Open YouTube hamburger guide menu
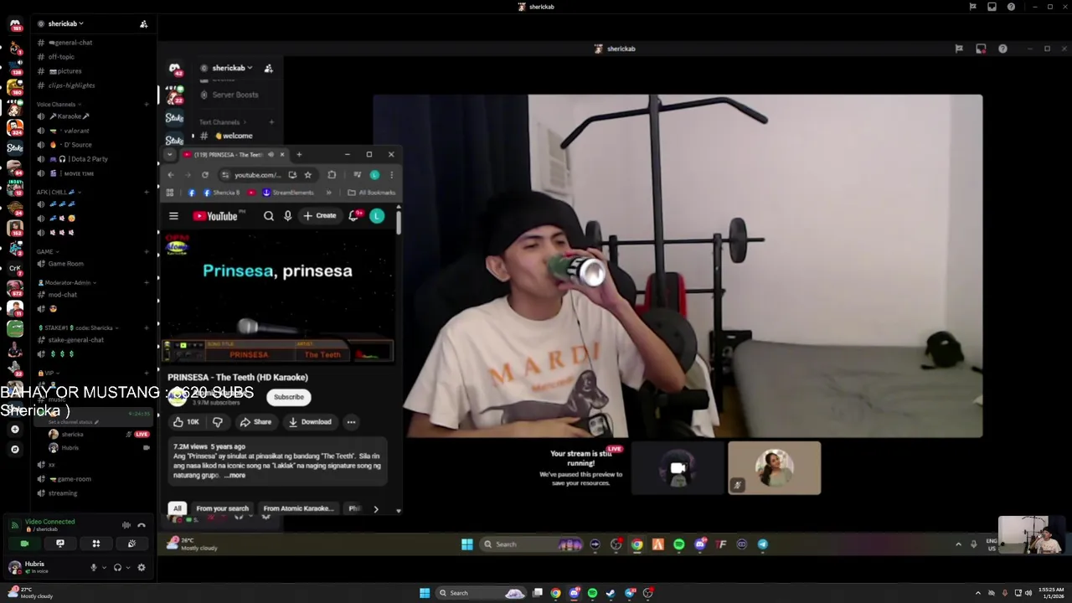Screen dimensions: 1072x603 (x=173, y=216)
